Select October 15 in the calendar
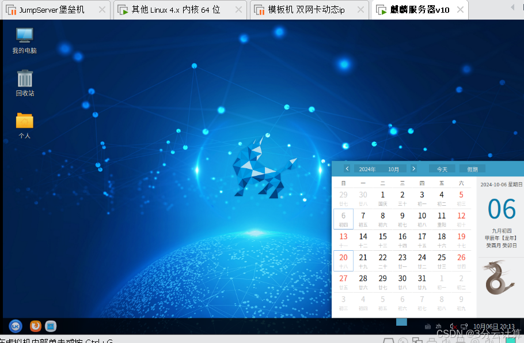Image resolution: width=524 pixels, height=343 pixels. (x=383, y=240)
